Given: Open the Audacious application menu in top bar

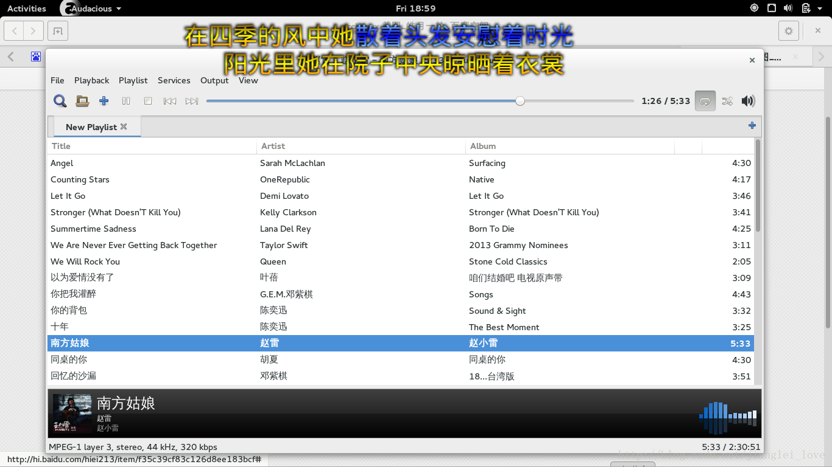Looking at the screenshot, I should (91, 9).
